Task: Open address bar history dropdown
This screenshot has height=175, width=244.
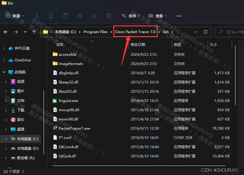Action: [195, 32]
